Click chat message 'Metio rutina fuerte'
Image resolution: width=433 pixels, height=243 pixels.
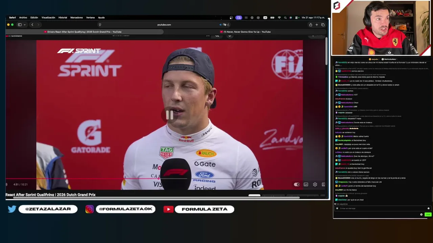(361, 136)
